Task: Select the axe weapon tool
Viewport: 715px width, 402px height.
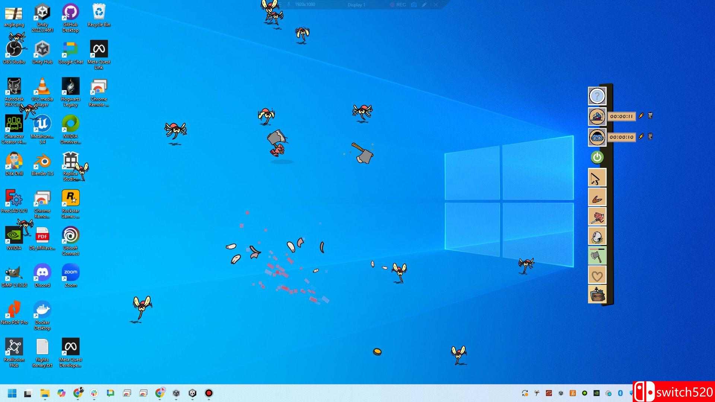Action: tap(597, 256)
